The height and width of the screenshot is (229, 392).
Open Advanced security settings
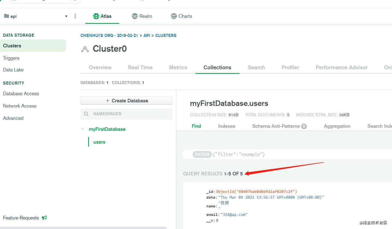coord(13,118)
